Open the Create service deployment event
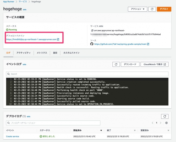176x142 pixels. point(13,136)
